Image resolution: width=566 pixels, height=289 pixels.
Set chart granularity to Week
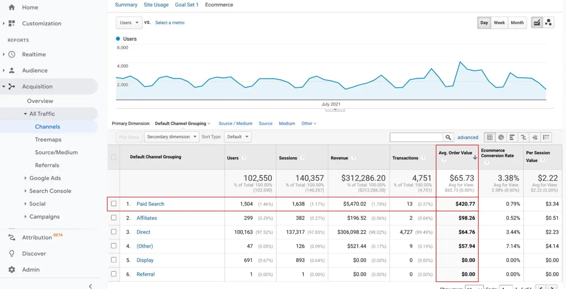(499, 23)
